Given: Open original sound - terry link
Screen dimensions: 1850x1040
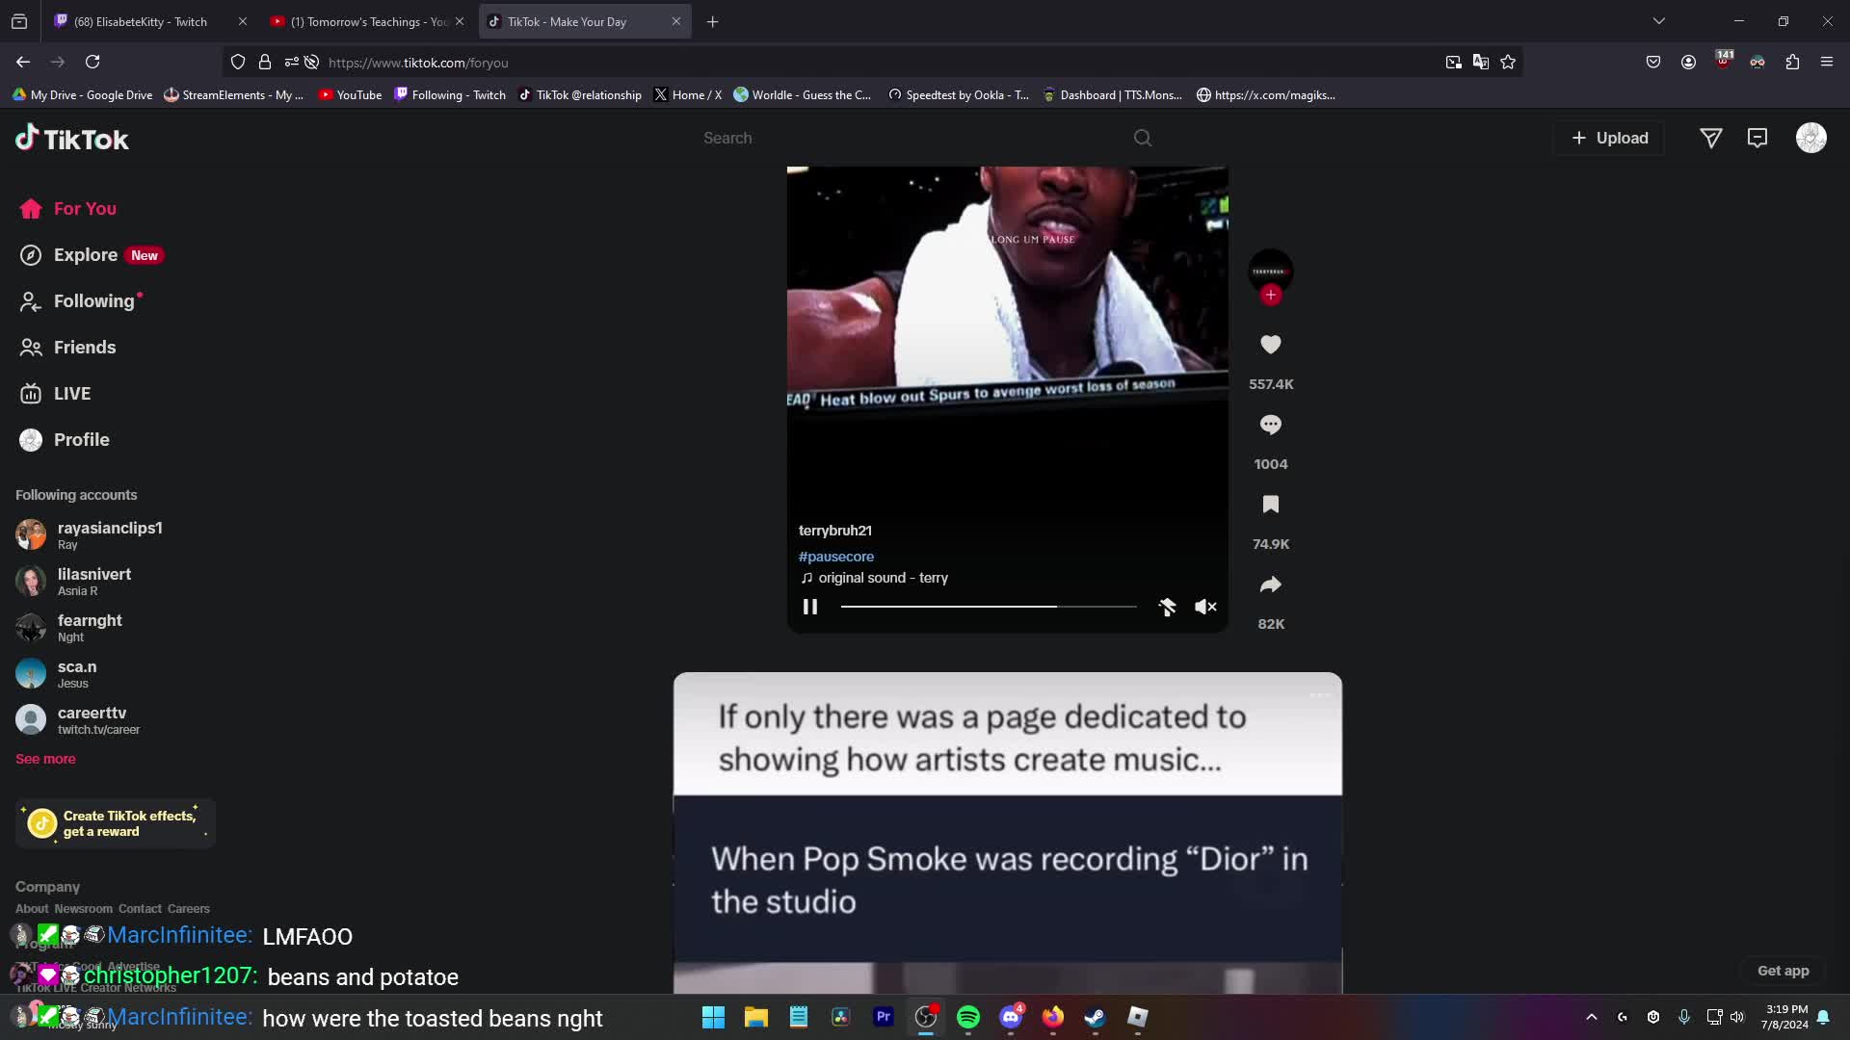Looking at the screenshot, I should pyautogui.click(x=874, y=578).
